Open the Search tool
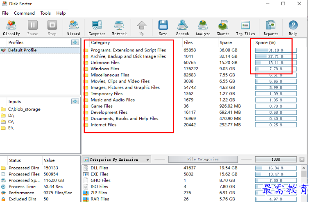 click(x=183, y=28)
